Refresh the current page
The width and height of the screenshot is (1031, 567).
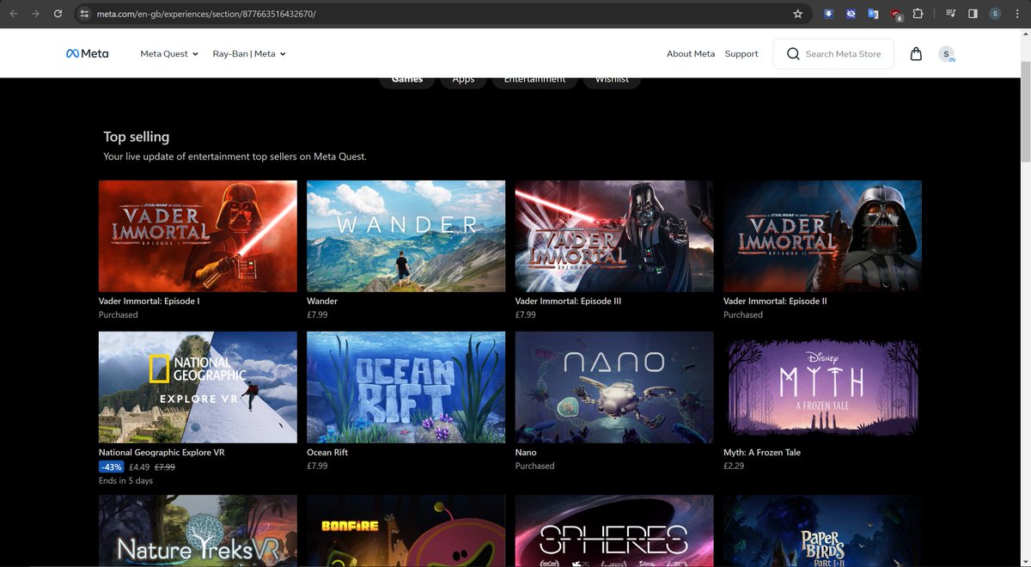[58, 13]
